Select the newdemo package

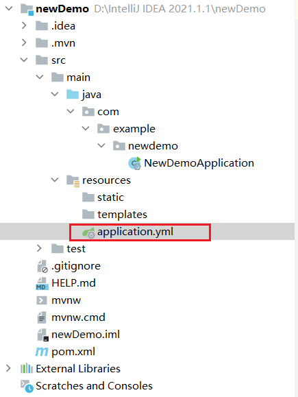click(x=145, y=146)
